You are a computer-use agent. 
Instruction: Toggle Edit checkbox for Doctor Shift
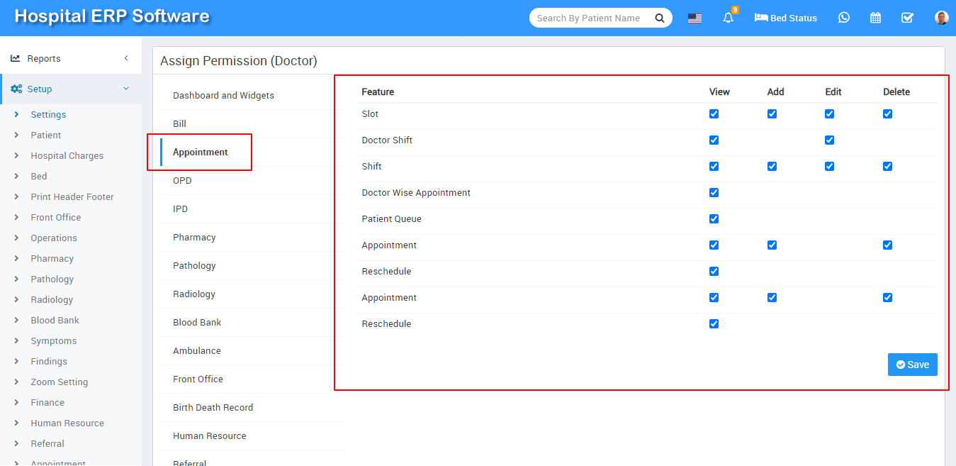point(829,140)
